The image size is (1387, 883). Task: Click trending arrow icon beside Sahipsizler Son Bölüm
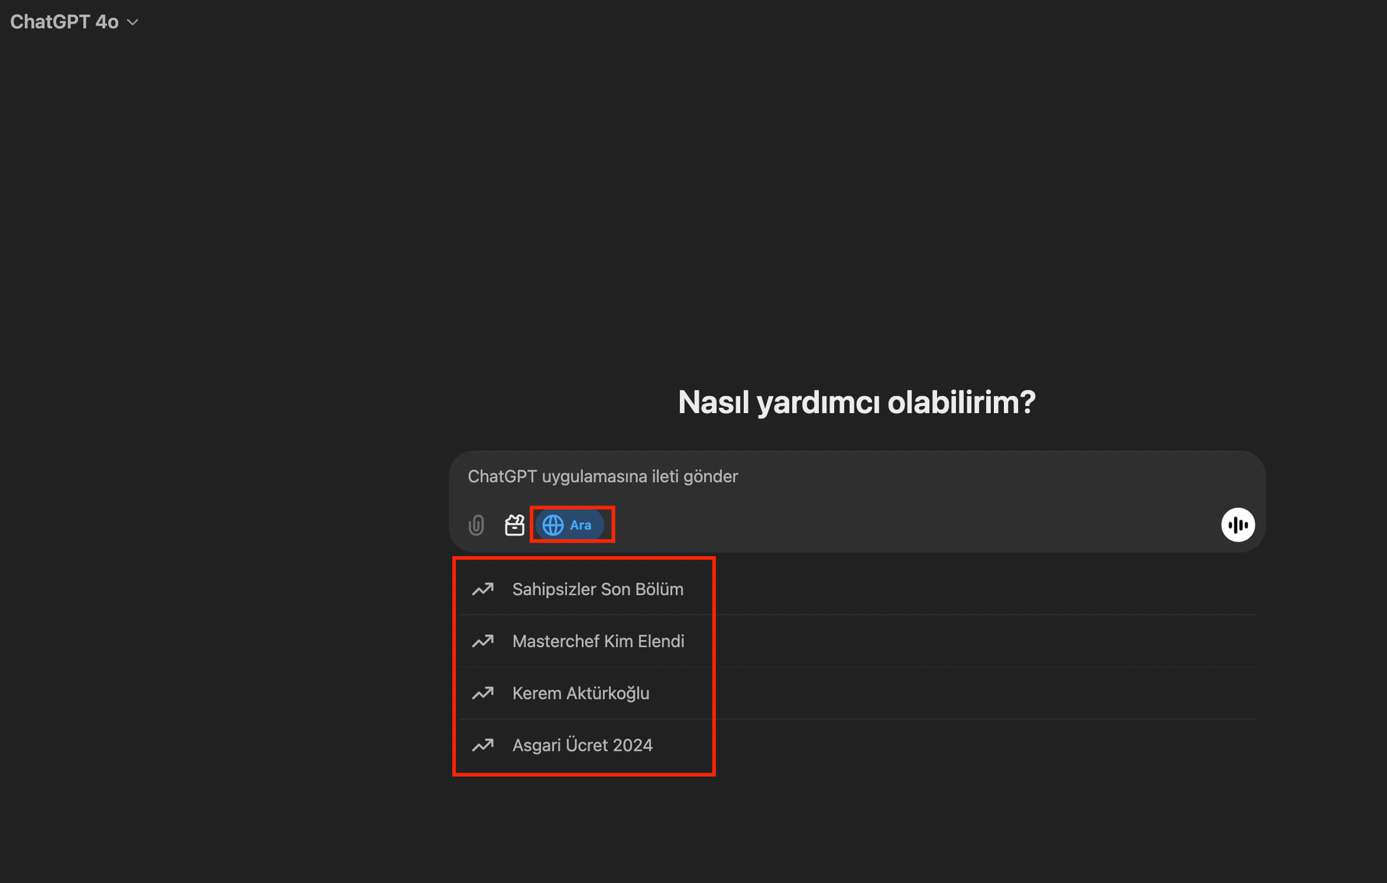click(482, 589)
